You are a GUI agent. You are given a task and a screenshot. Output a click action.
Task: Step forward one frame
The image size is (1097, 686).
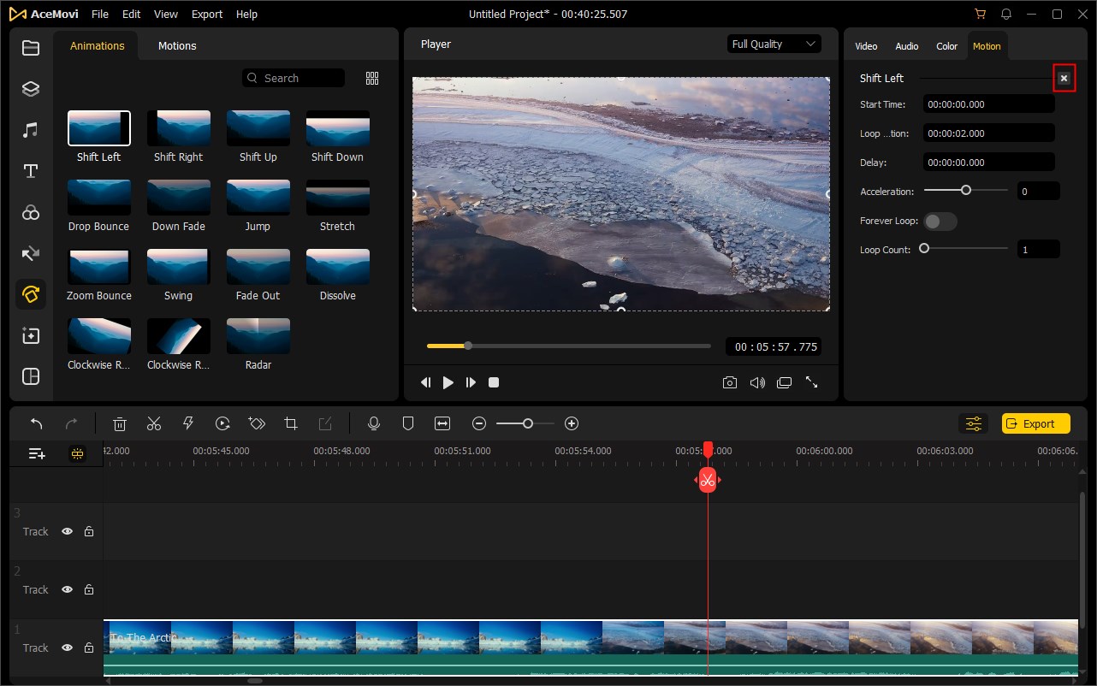pos(471,383)
